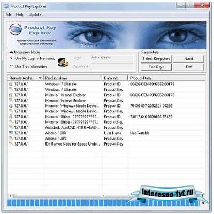Click the title bar application icon
Screen dimensions: 214x214
pos(6,6)
